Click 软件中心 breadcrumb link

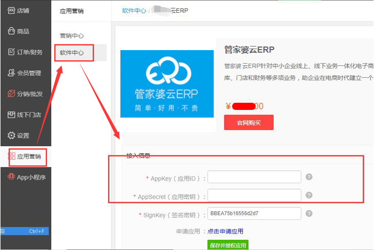pos(134,10)
